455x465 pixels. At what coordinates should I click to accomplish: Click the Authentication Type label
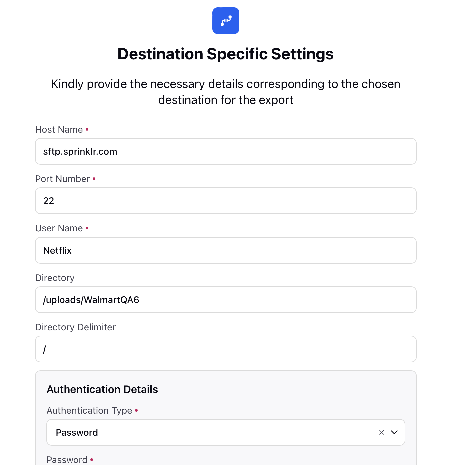[x=89, y=410]
